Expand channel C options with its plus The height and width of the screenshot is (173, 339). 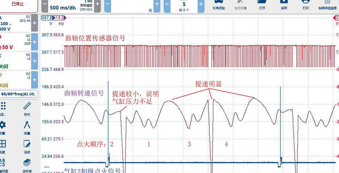[34, 61]
